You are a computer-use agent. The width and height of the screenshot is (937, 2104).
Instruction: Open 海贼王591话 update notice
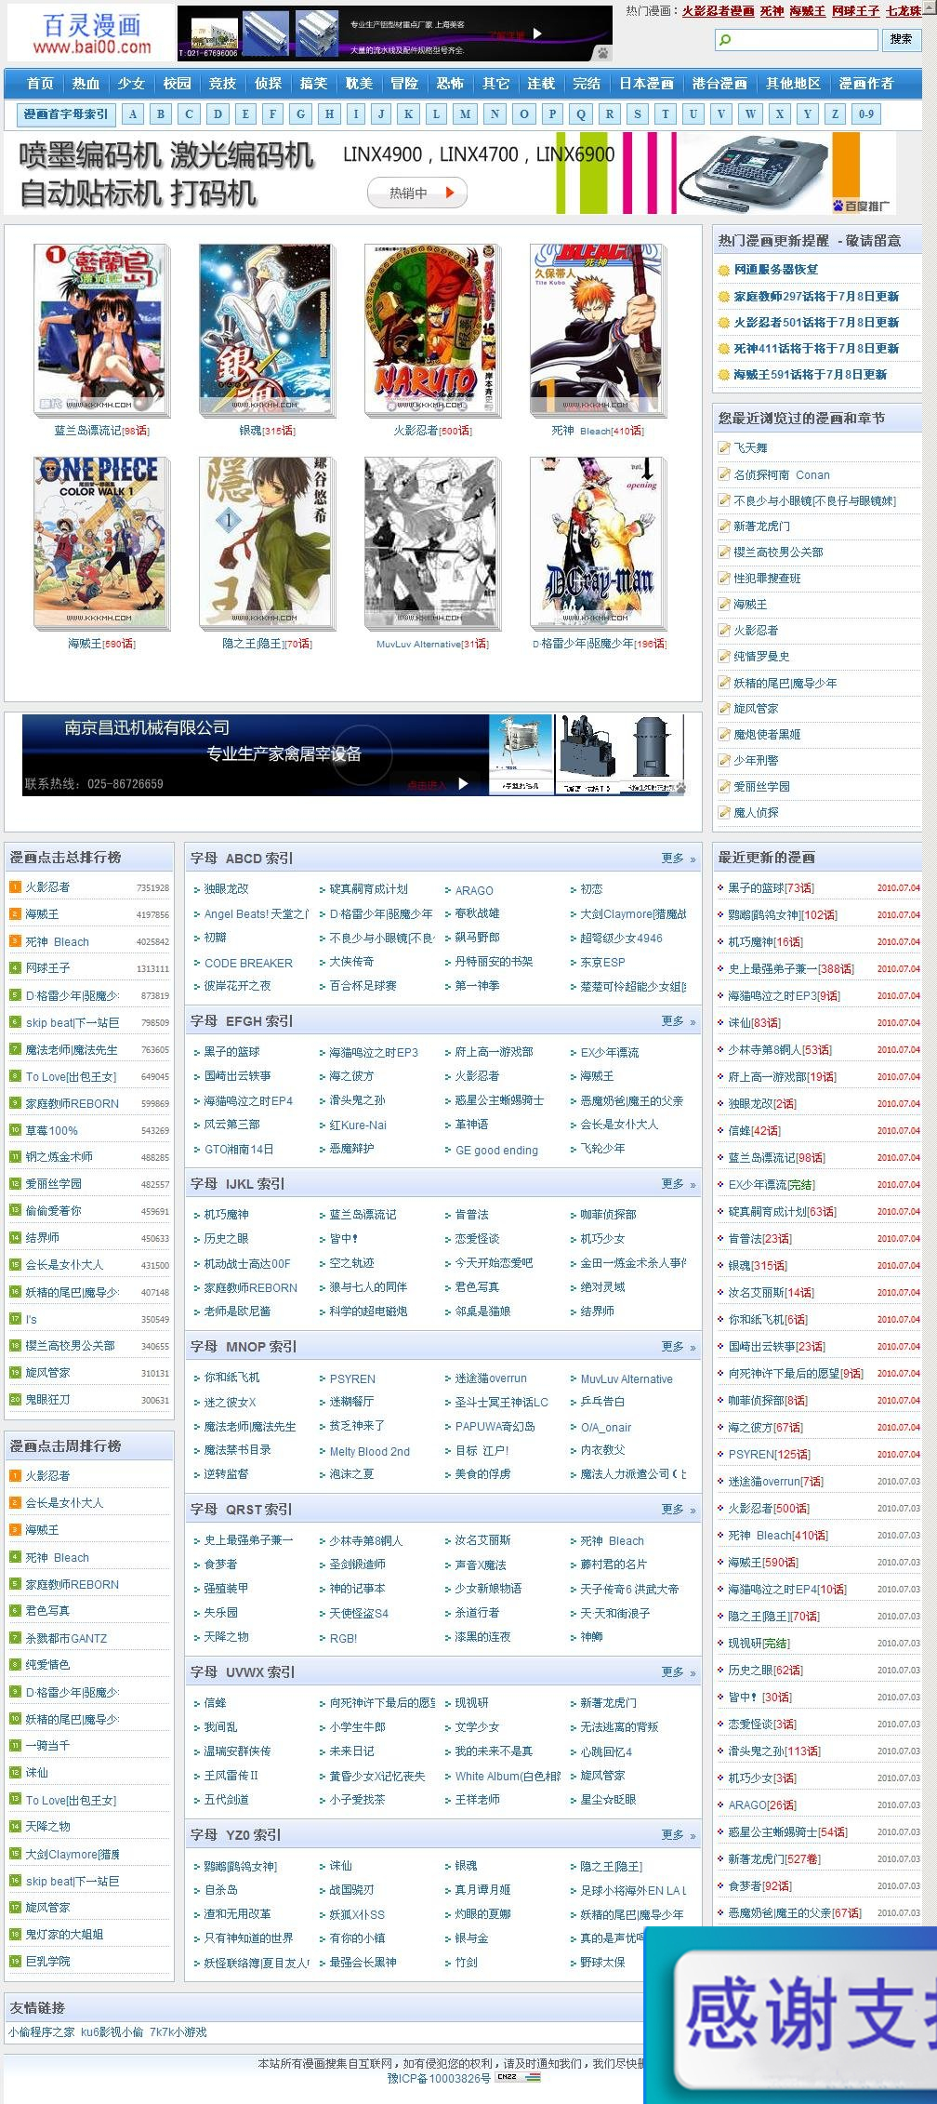coord(810,374)
